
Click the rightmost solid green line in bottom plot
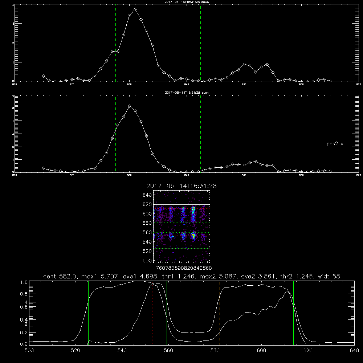293,313
